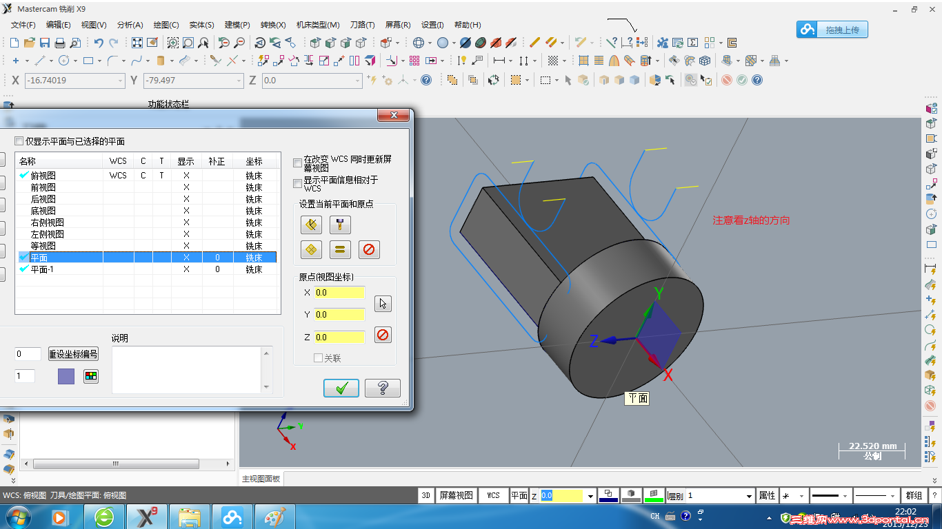
Task: Open the X coordinate dropdown
Action: click(x=121, y=81)
